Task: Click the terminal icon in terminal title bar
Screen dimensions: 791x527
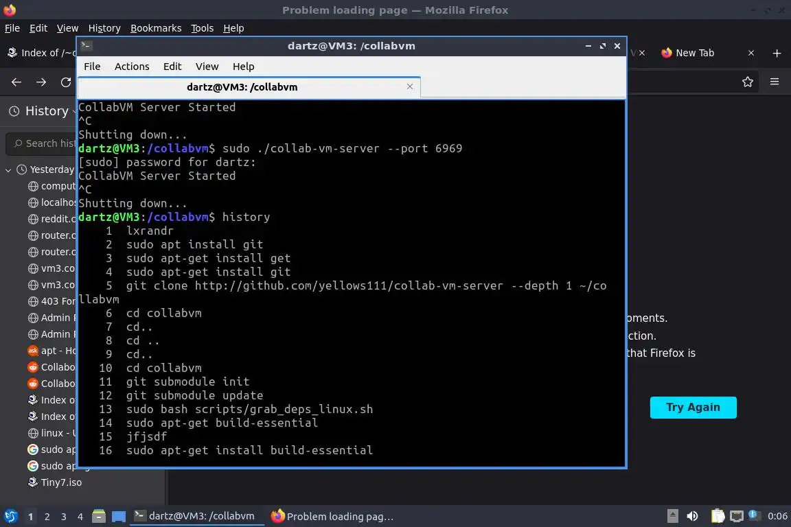Action: 86,45
